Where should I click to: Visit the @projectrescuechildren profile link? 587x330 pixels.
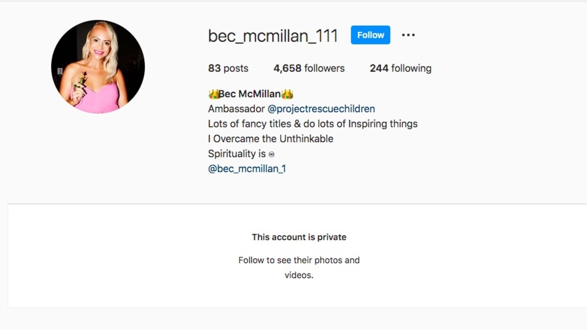(321, 109)
